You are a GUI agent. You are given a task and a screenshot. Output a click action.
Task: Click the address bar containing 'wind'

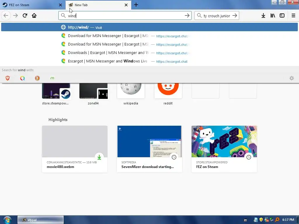pyautogui.click(x=125, y=16)
